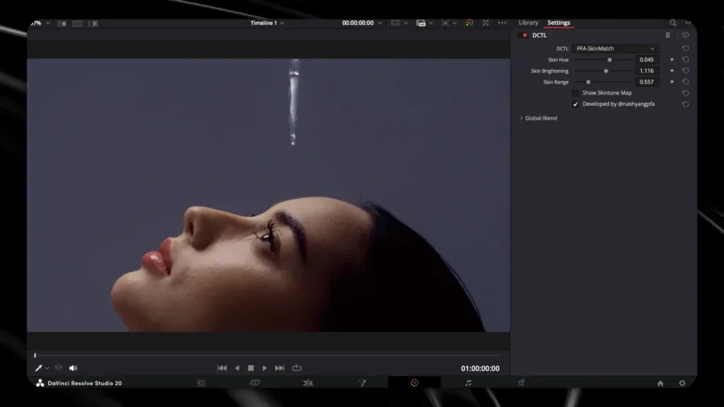
Task: Click the Skin Hue value field 0.045
Action: tap(646, 59)
